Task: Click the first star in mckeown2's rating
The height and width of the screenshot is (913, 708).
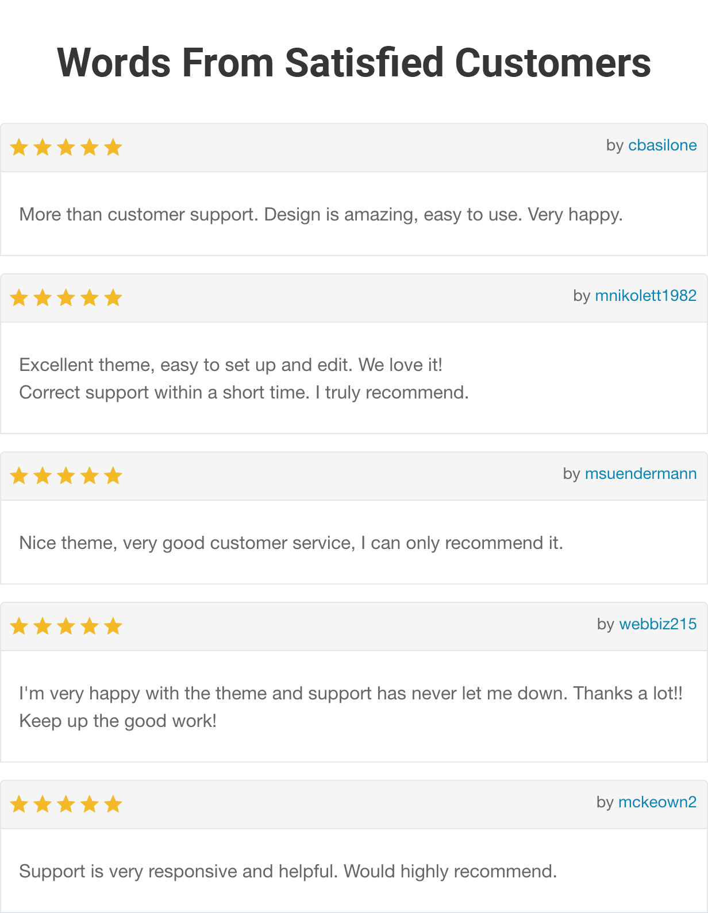Action: 18,804
